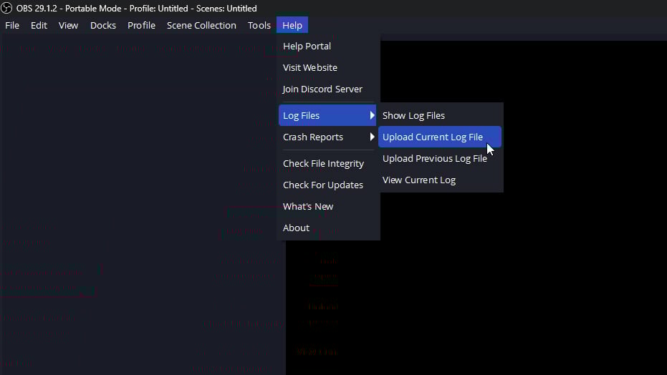Screen dimensions: 667x375
Task: Open the View menu
Action: pos(69,26)
